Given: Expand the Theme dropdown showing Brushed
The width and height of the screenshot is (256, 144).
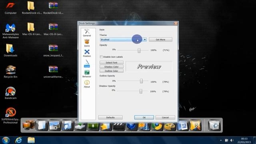Looking at the screenshot, I should pyautogui.click(x=123, y=40).
